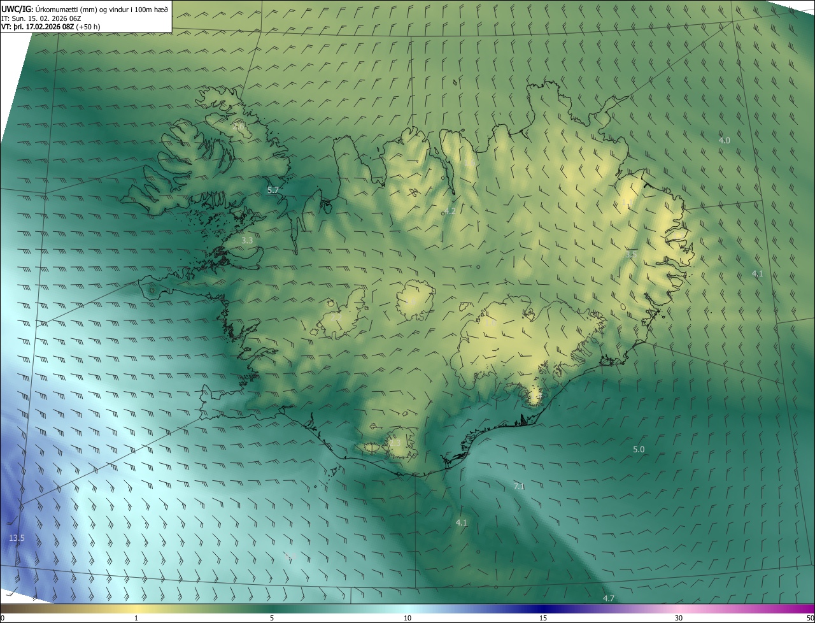Click the map value label "4.2"
Screen dimensions: 815x623
point(450,211)
